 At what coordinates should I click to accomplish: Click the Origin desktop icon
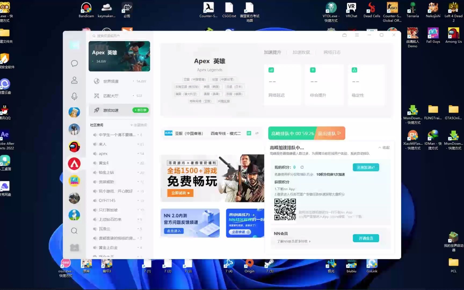coord(249,266)
